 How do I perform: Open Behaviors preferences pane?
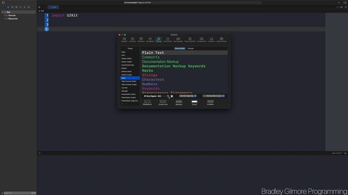pos(141,40)
